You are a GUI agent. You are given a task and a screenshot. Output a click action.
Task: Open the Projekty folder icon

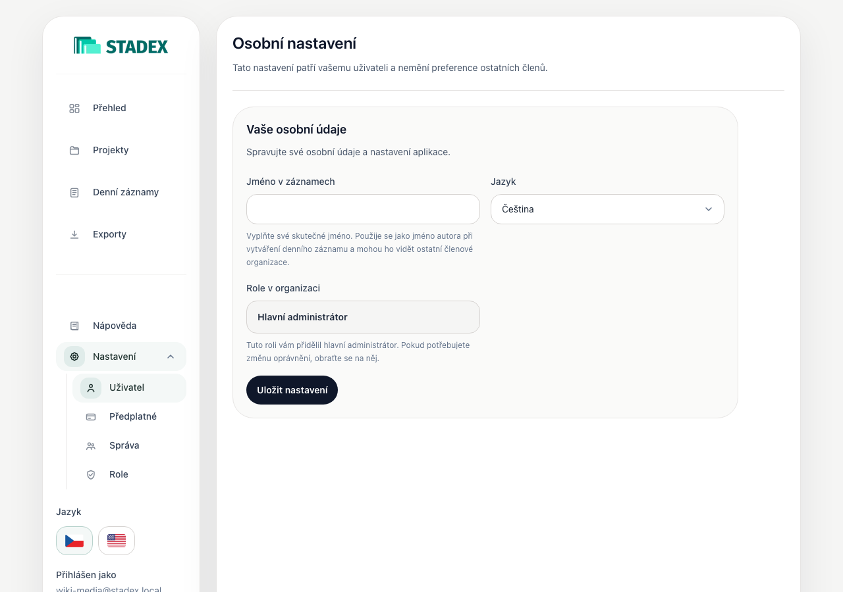point(74,150)
